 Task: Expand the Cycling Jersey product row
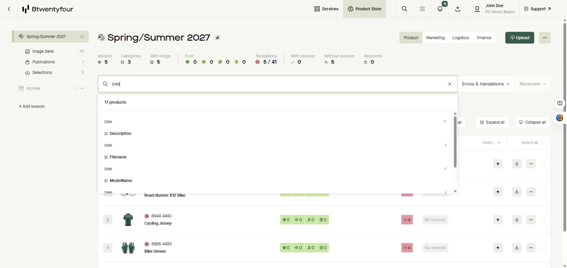108,220
